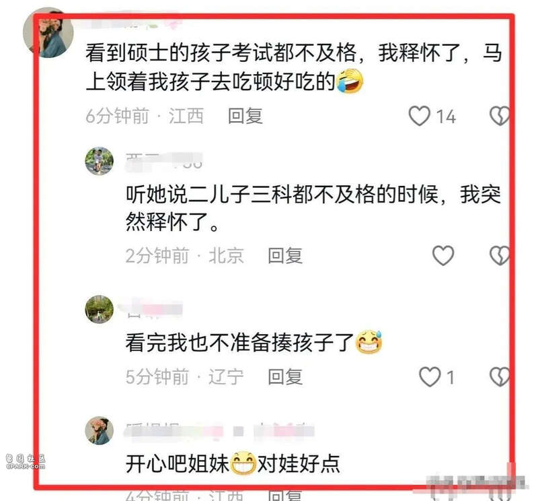This screenshot has height=501, width=538.
Task: Tap broken heart on the Beijing comment
Action: [499, 255]
